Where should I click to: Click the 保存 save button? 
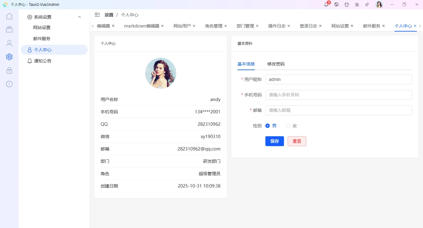[x=274, y=141]
